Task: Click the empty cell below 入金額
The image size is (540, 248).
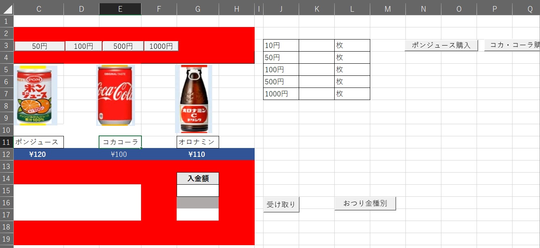Action: pyautogui.click(x=198, y=190)
